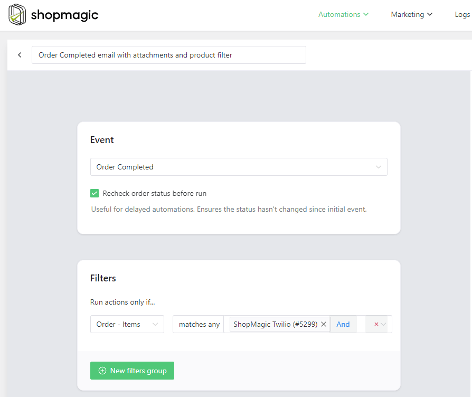The height and width of the screenshot is (397, 472).
Task: Go back using the left arrow icon
Action: pyautogui.click(x=20, y=55)
